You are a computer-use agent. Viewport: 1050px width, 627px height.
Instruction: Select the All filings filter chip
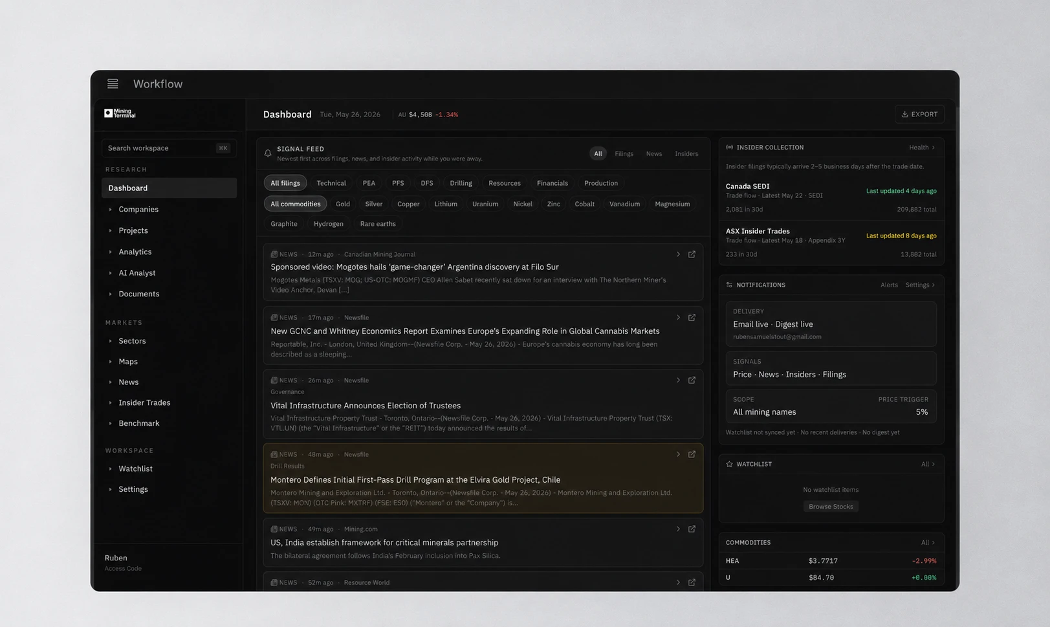click(x=285, y=183)
